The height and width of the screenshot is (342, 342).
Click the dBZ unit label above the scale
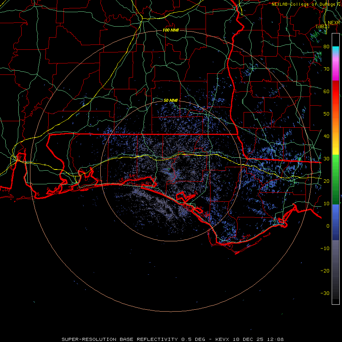(x=323, y=27)
